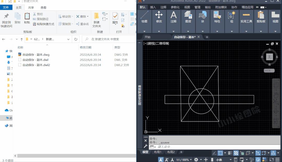Click 复制路径 in Explorer ribbon
This screenshot has height=162, width=282.
pyautogui.click(x=41, y=19)
